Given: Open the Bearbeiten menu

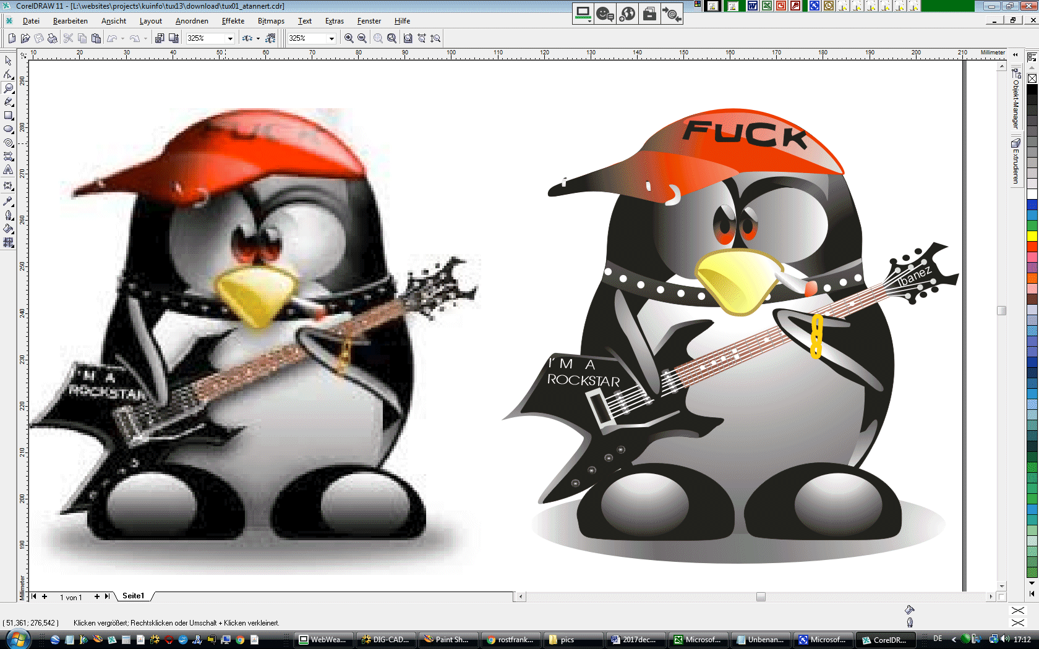Looking at the screenshot, I should tap(71, 21).
